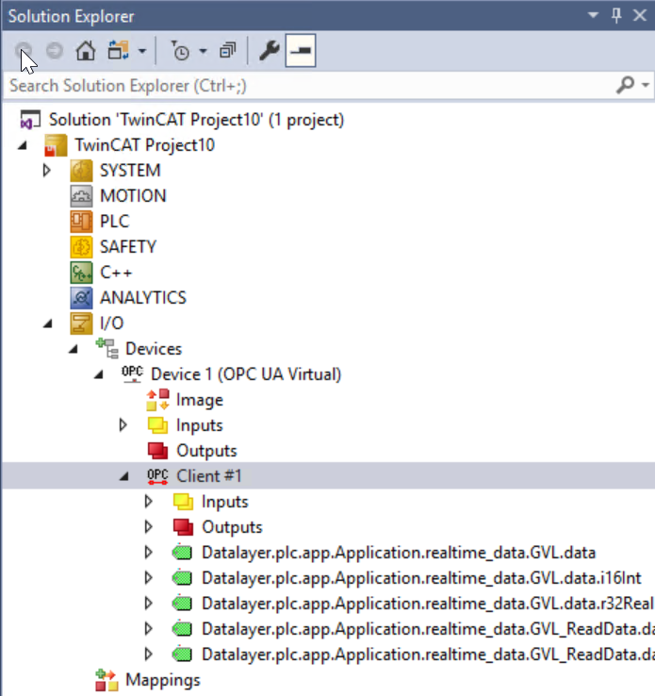Select the C++ tree item
Image resolution: width=655 pixels, height=696 pixels.
(x=116, y=273)
